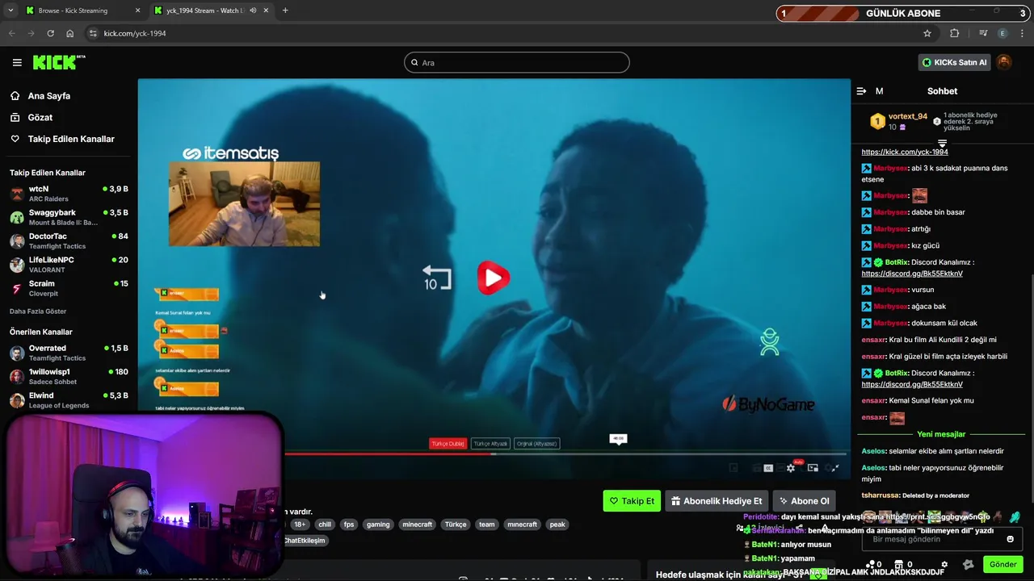Open Elwind recommended channel

point(69,400)
